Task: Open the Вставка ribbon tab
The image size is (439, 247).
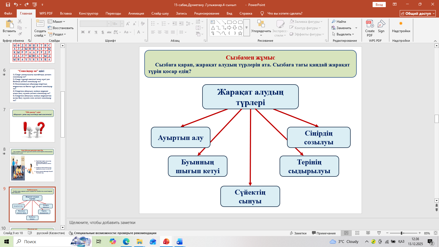Action: coord(66,13)
